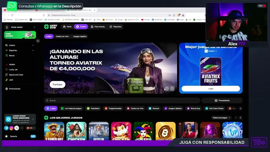
Task: Open Lucky Jet in the sidebar
Action: tap(13, 70)
